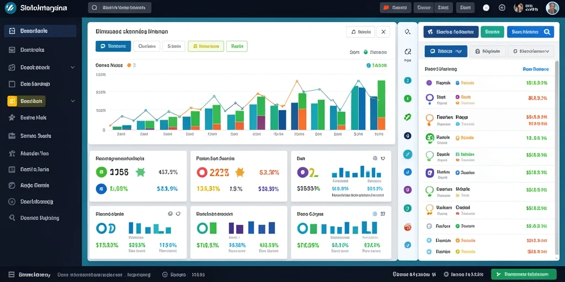The width and height of the screenshot is (565, 282).
Task: Expand the third left sidebar item chevron
Action: pos(73,67)
